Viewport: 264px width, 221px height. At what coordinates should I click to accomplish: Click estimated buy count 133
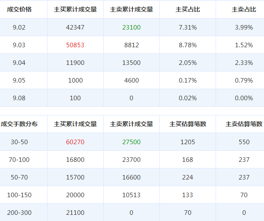[188, 195]
